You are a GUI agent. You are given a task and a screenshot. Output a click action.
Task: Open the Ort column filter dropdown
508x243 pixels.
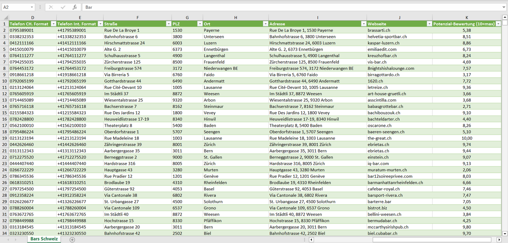(x=265, y=24)
